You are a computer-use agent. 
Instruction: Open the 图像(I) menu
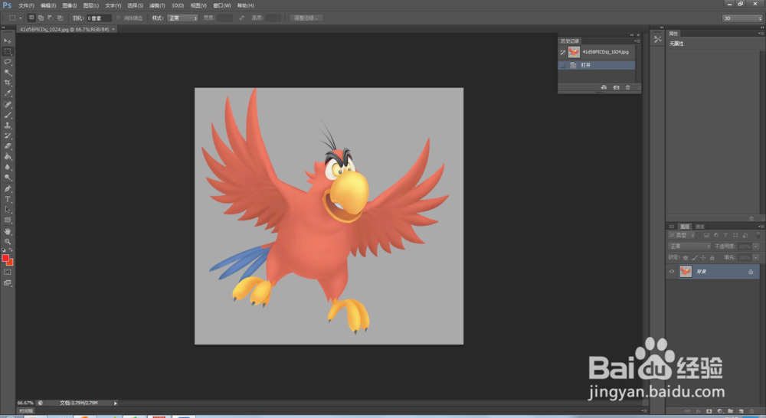click(x=70, y=5)
